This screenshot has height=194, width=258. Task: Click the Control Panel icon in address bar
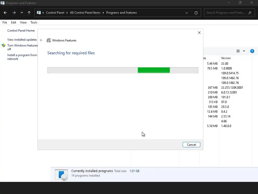[39, 13]
